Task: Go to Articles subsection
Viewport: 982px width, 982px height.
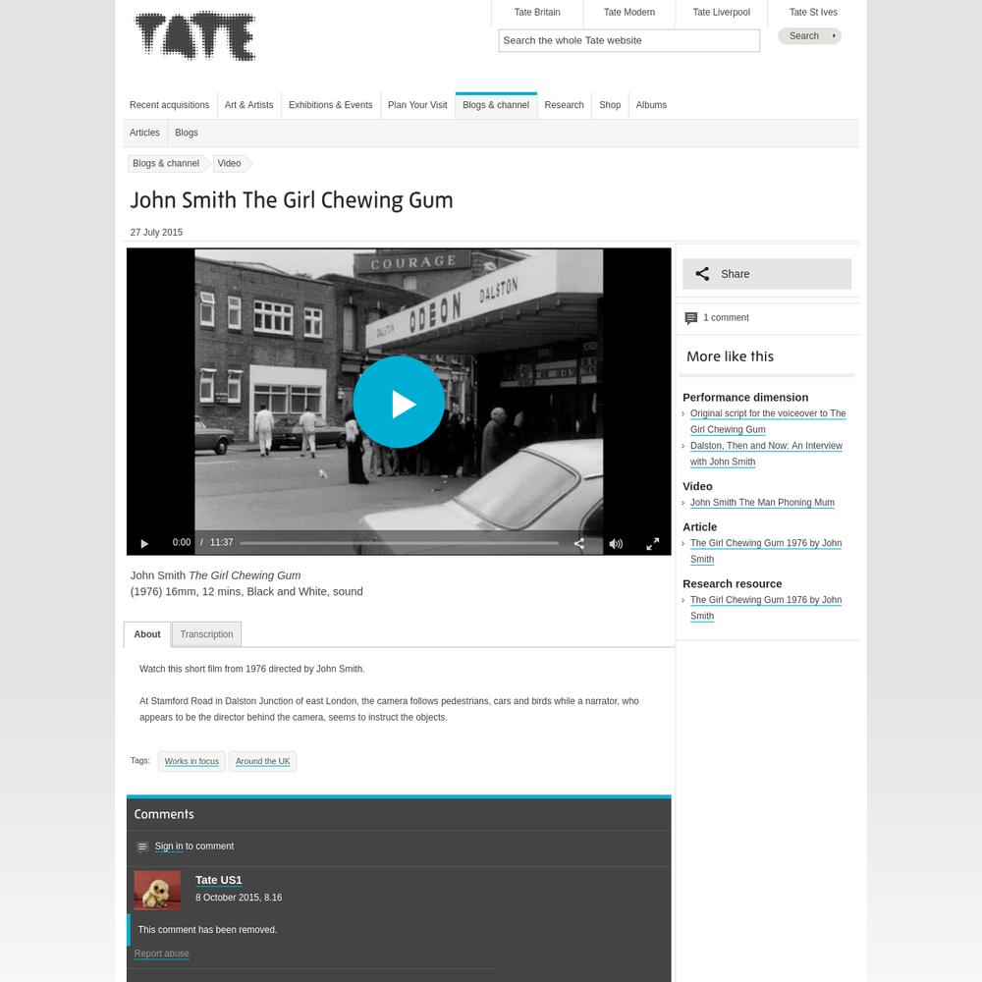Action: [x=144, y=133]
